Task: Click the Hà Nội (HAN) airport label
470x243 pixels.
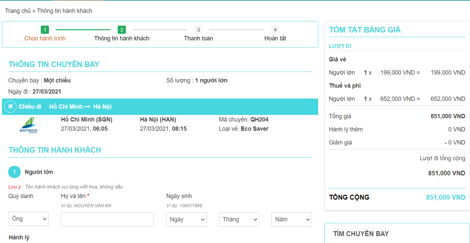Action: [x=158, y=120]
